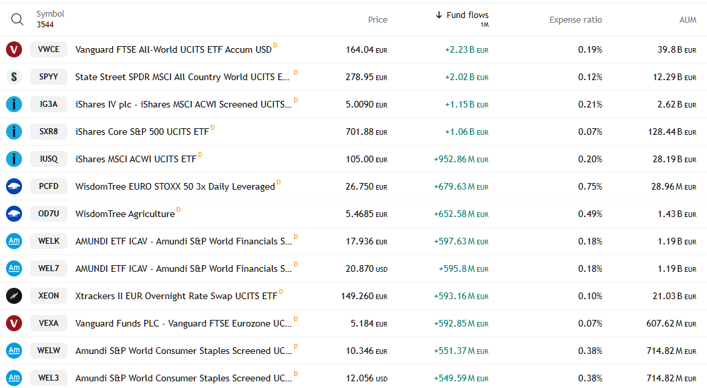
Task: Sort by the Price column header
Action: (378, 19)
